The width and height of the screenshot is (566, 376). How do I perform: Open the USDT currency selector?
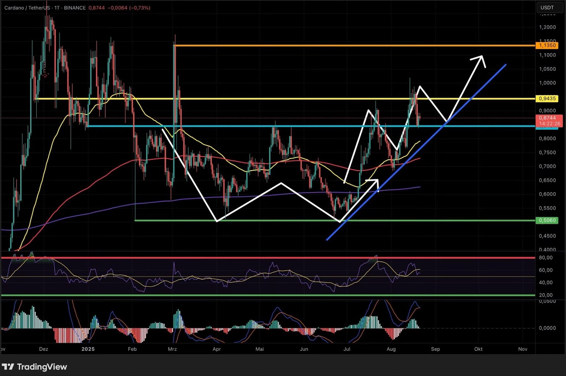click(x=549, y=7)
